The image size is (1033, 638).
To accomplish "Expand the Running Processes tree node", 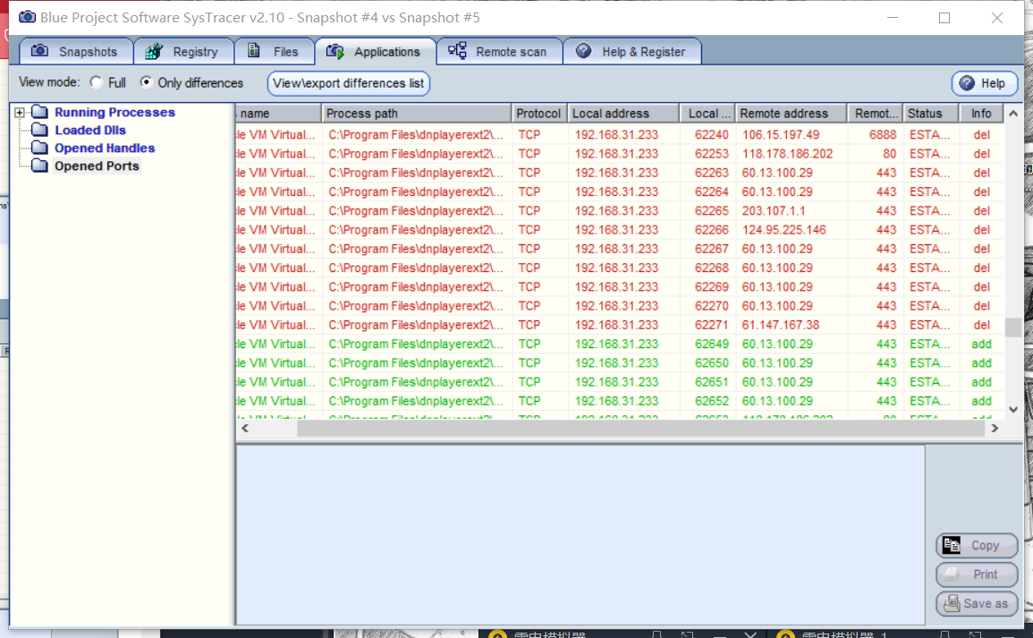I will click(20, 113).
